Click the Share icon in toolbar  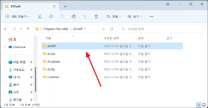(x=85, y=16)
